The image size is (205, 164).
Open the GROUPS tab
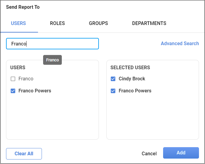[98, 23]
